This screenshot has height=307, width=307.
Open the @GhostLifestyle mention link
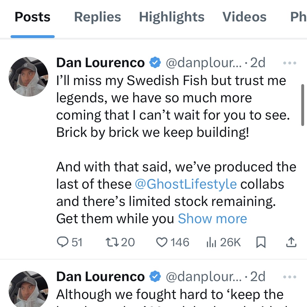click(x=186, y=184)
